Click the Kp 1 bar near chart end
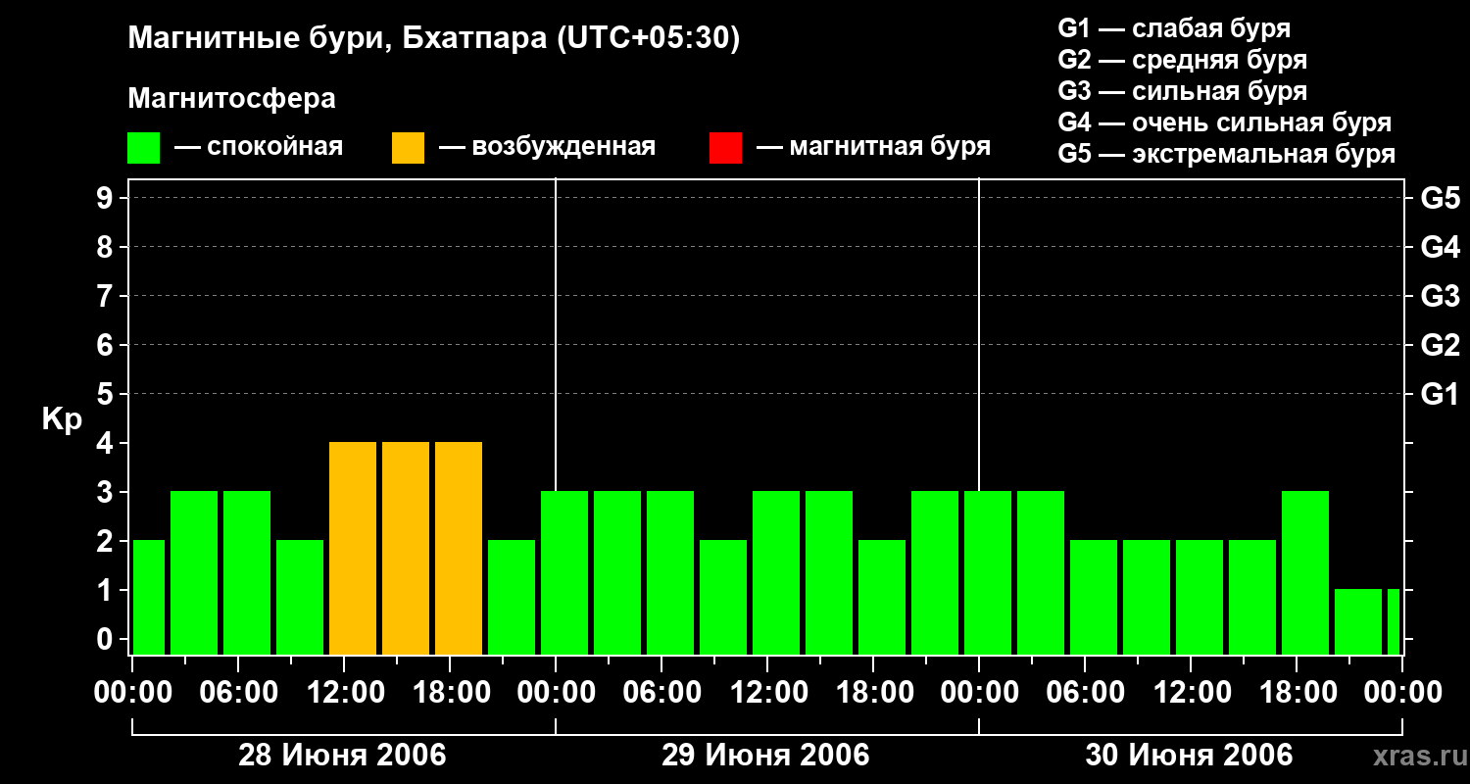 pyautogui.click(x=1358, y=621)
